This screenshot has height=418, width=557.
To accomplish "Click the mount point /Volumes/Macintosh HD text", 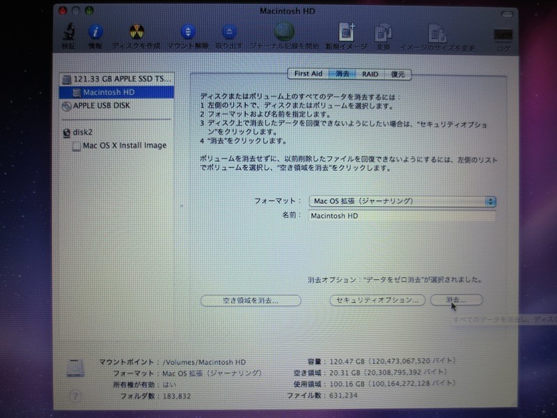I will 204,362.
